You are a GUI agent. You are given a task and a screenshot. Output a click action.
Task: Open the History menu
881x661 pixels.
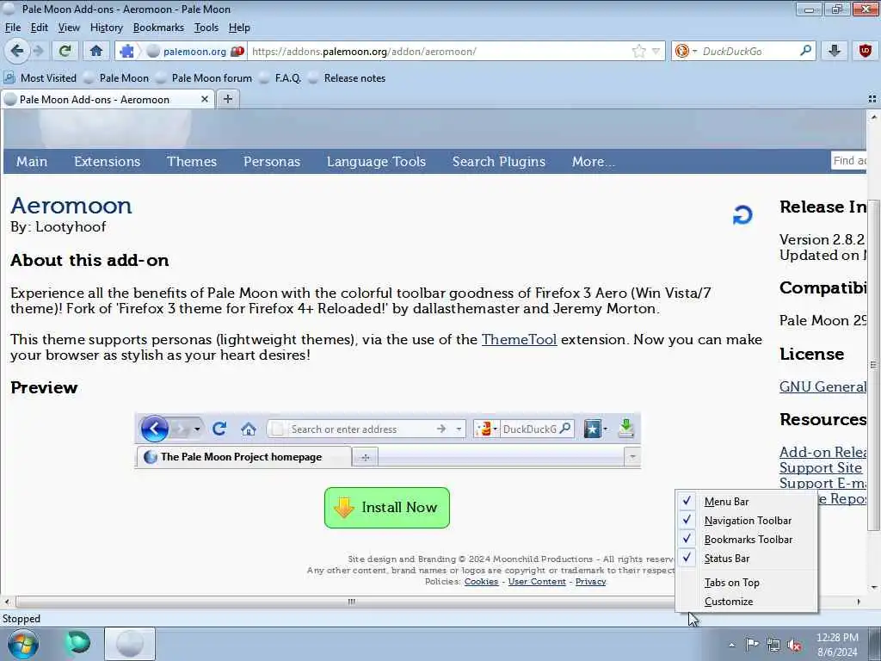pos(106,28)
